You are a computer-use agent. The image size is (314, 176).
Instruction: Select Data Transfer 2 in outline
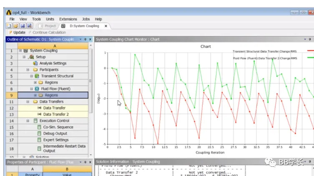click(x=56, y=114)
